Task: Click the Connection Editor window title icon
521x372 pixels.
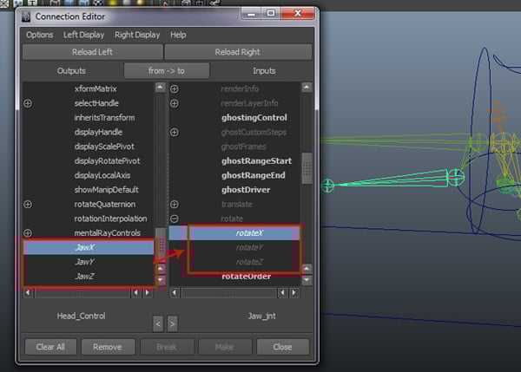Action: (x=27, y=14)
